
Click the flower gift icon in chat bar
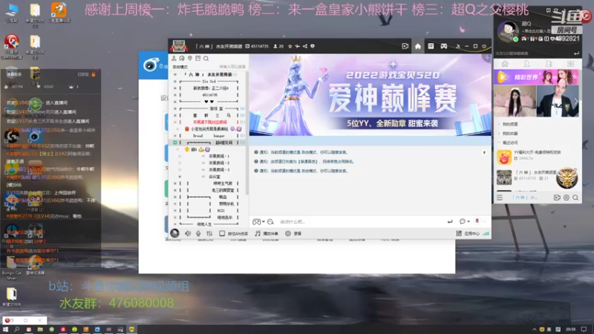tap(477, 221)
